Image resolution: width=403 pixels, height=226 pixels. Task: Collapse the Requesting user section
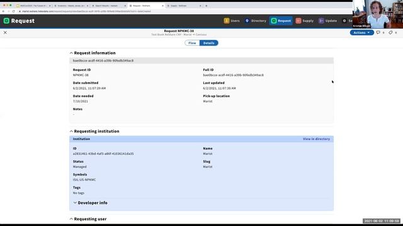88,219
